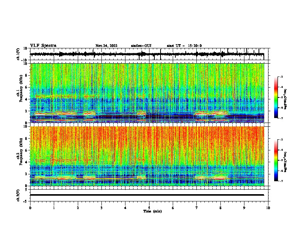Click ch.1 colorbar legend label text
The width and height of the screenshot is (302, 233).
click(x=285, y=99)
